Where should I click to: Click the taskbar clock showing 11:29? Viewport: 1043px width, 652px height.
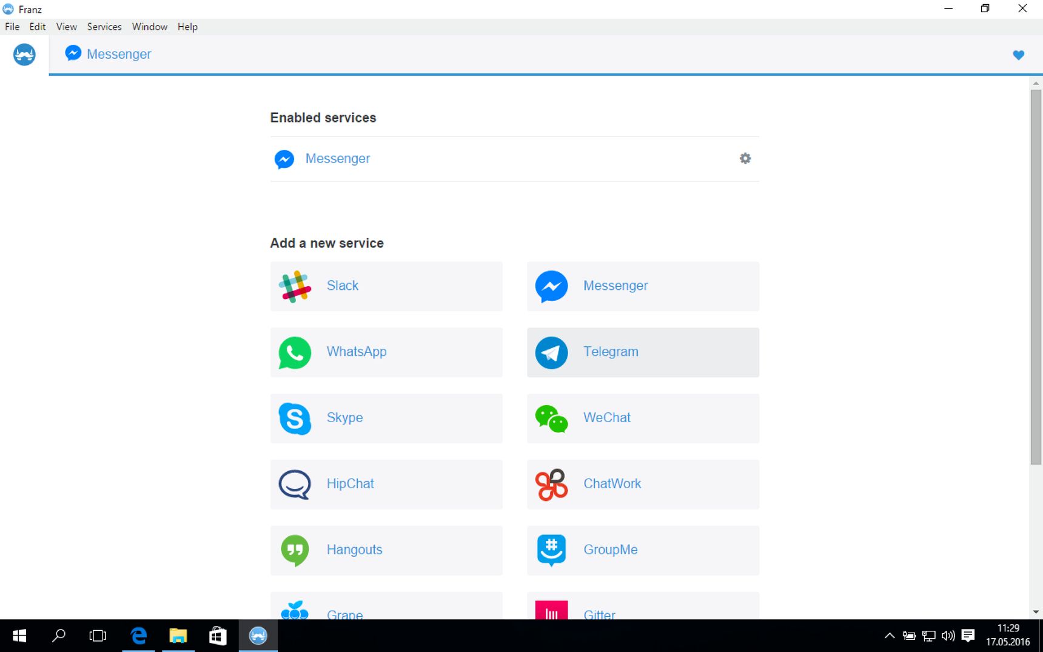pyautogui.click(x=1008, y=635)
